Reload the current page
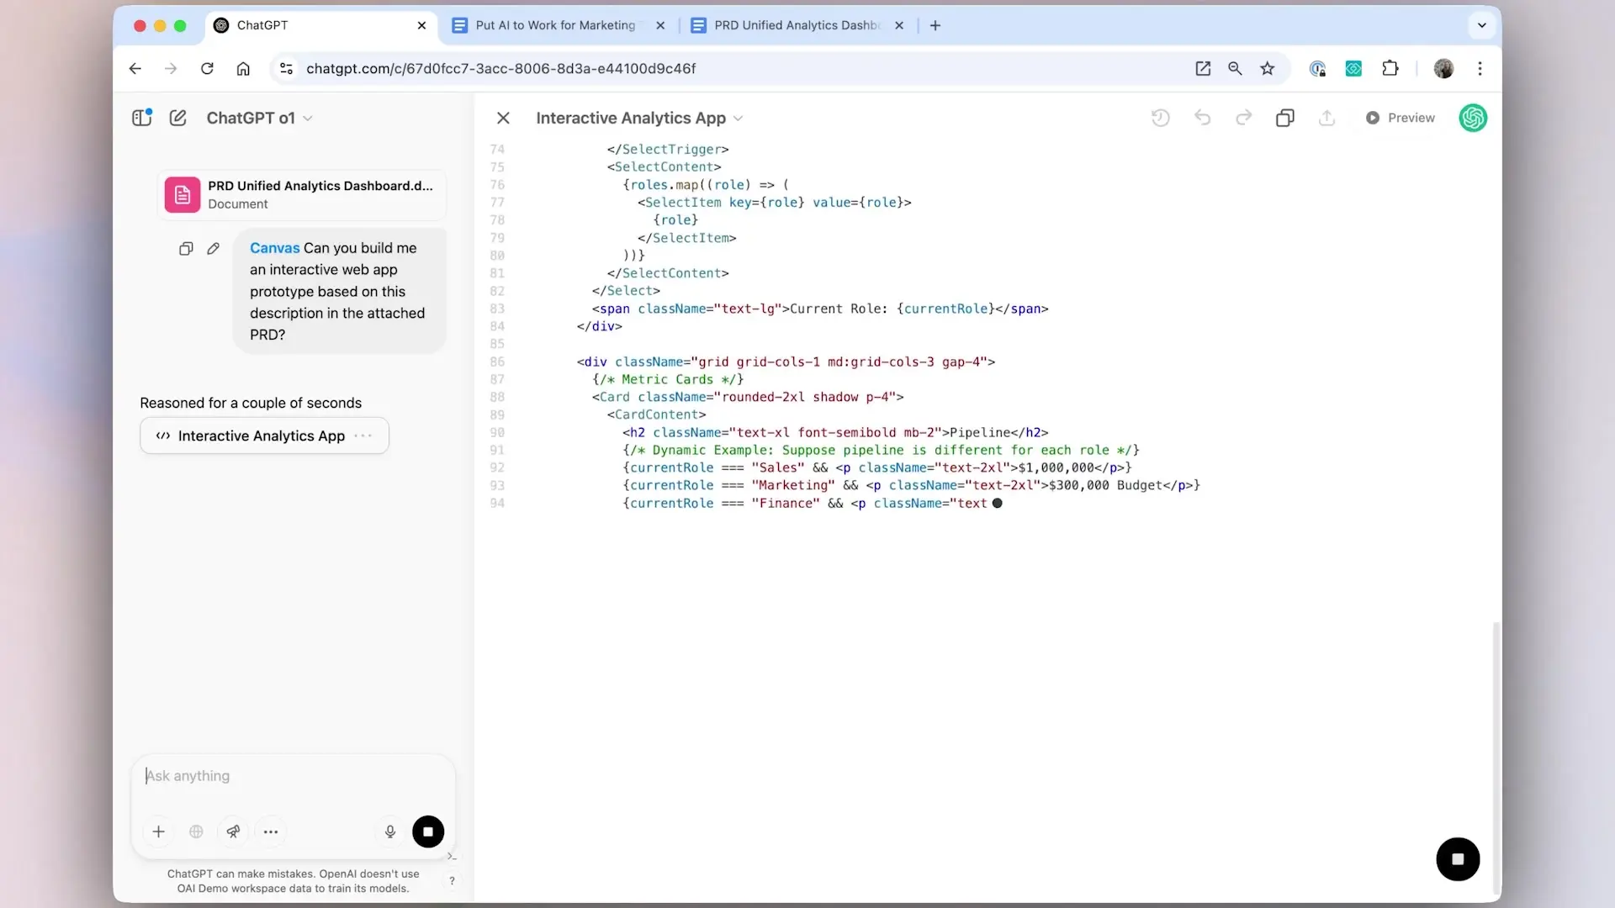 tap(207, 69)
